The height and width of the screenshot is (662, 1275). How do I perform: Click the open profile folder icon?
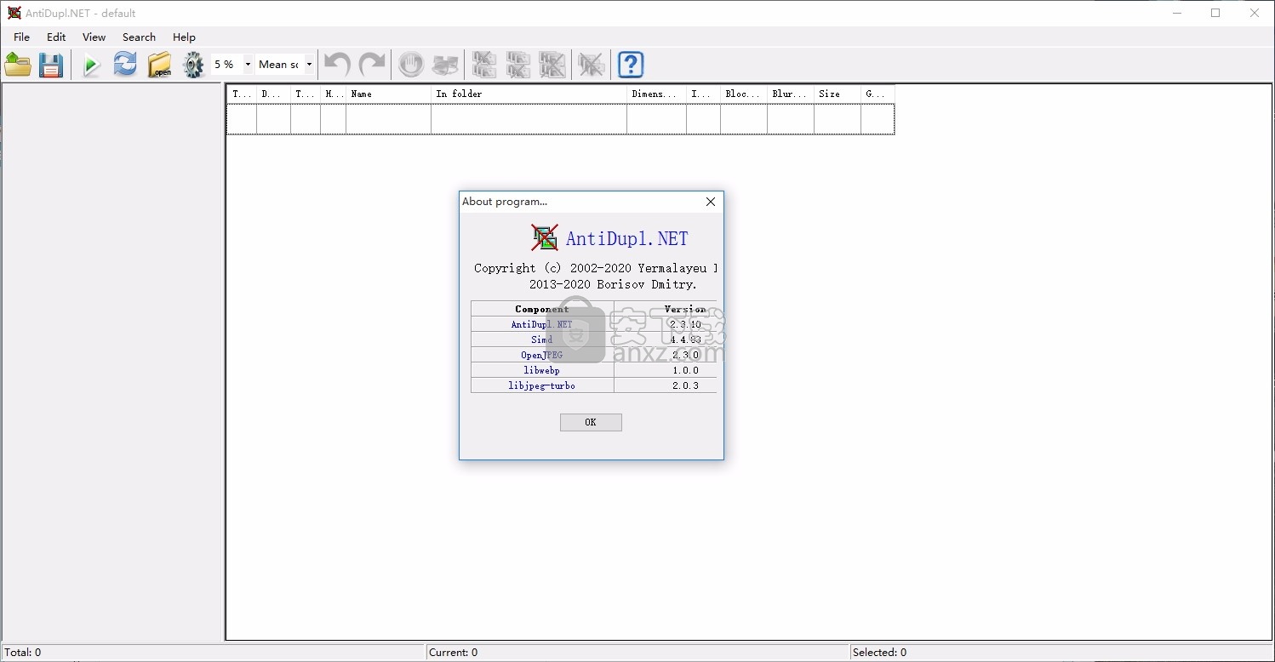click(18, 65)
